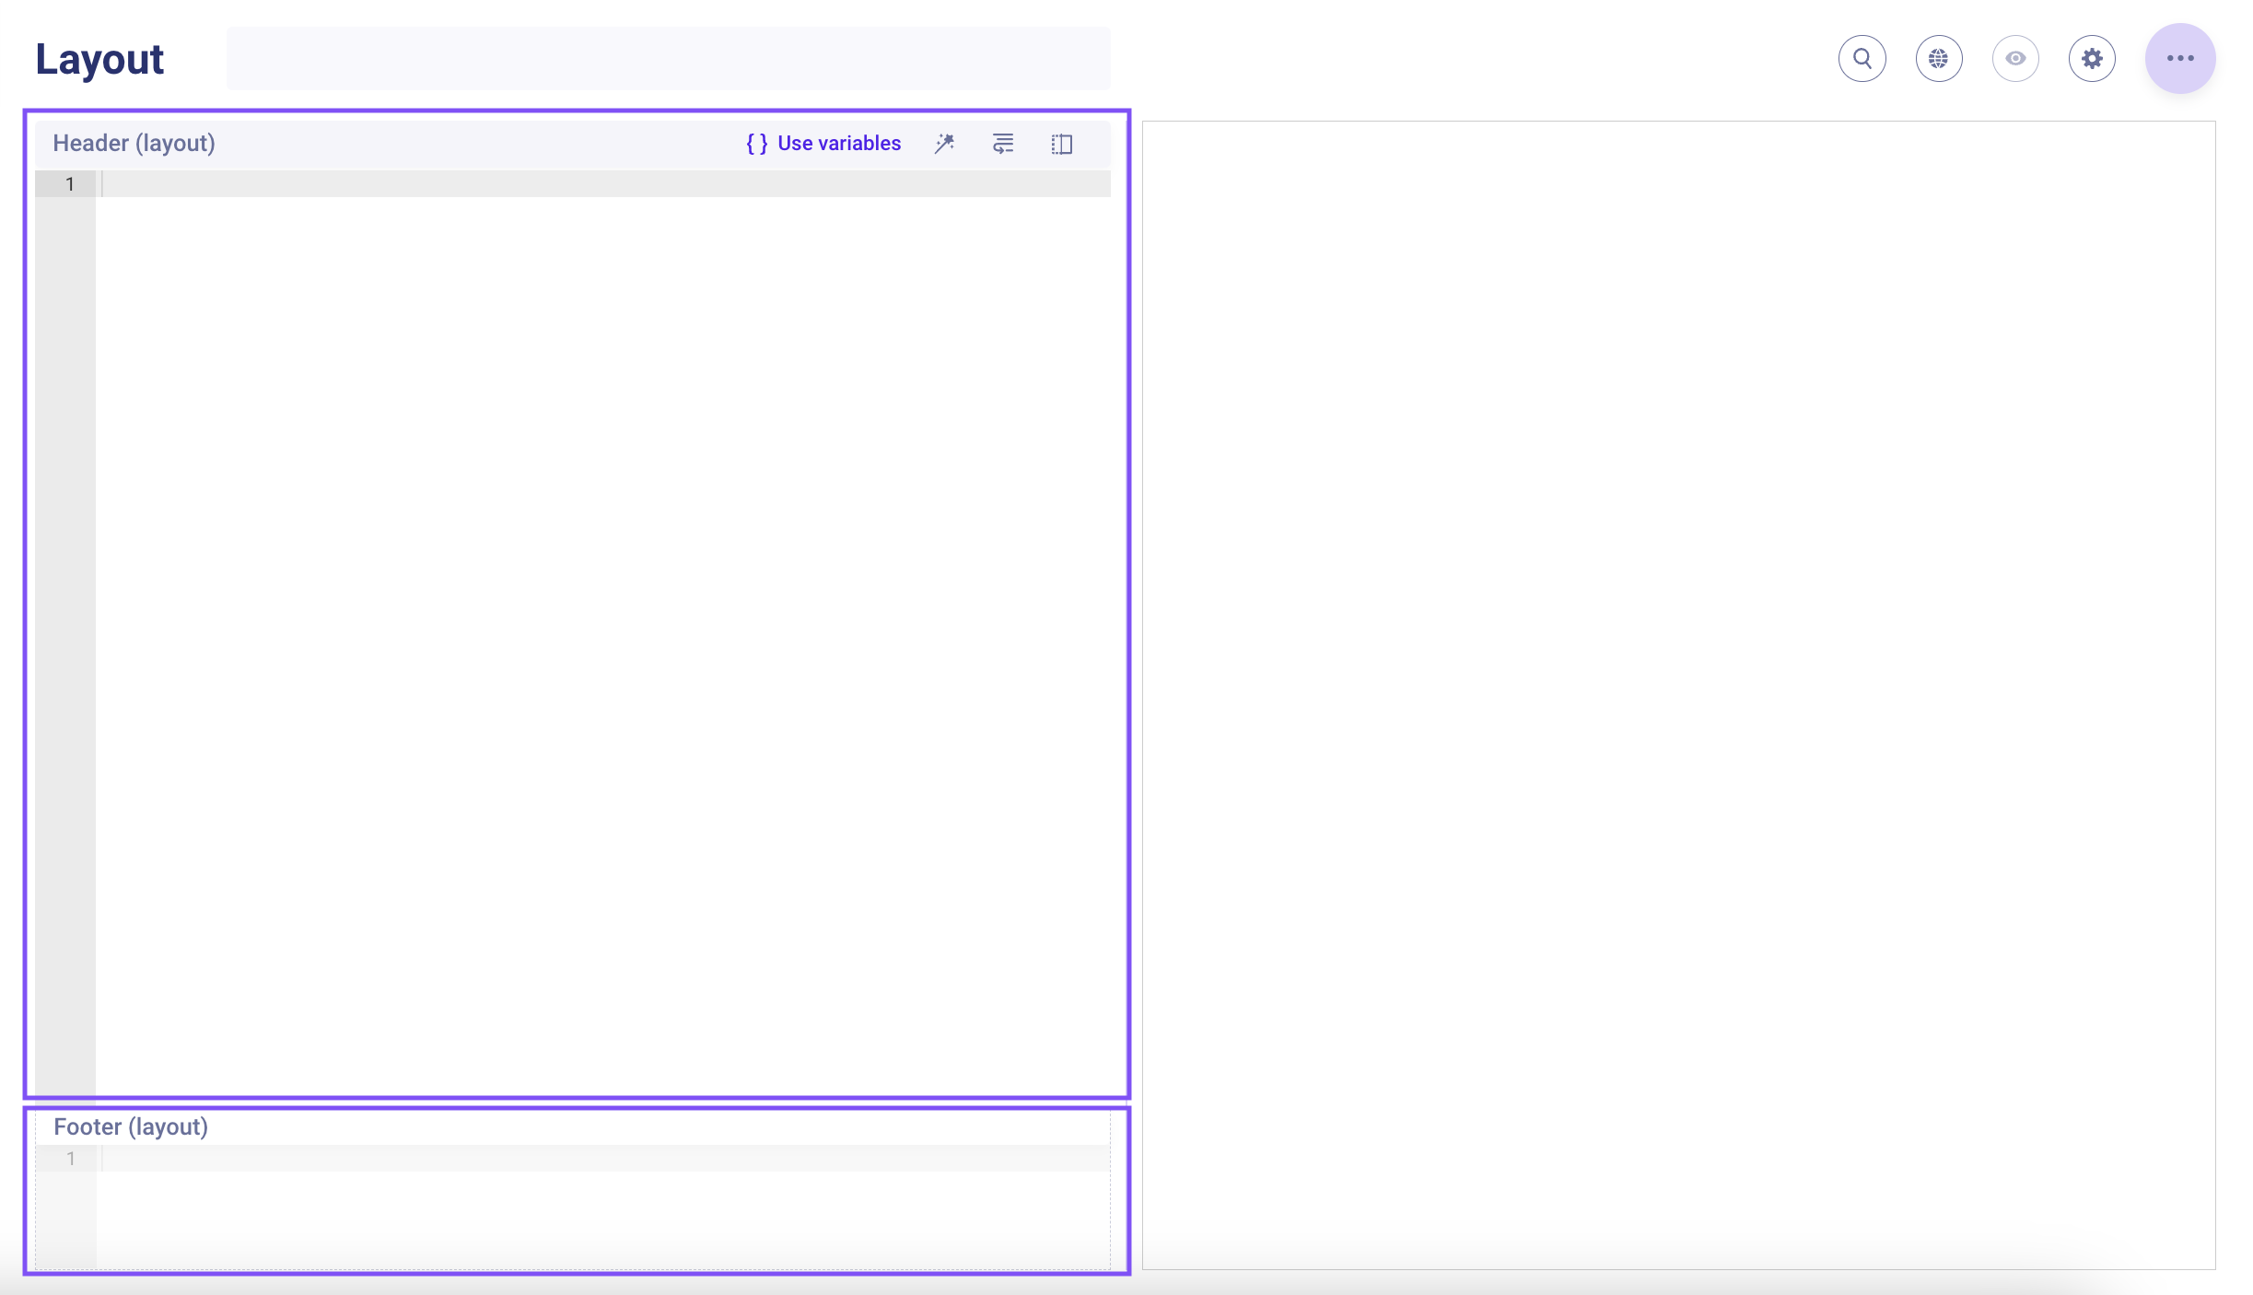Viewport: 2253px width, 1295px height.
Task: Select the Header (layout) label
Action: coord(134,144)
